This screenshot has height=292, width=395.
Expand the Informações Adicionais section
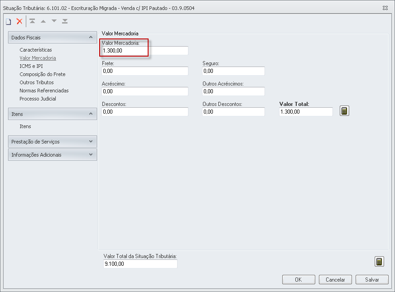91,155
